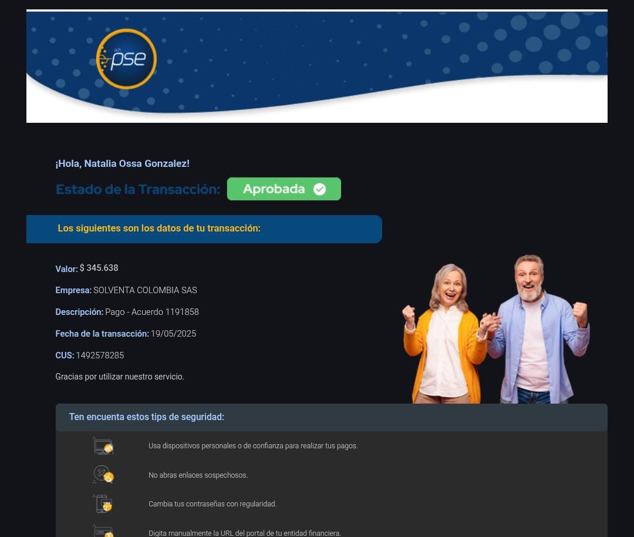Click the suspicious links warning icon
The image size is (634, 537).
pos(103,475)
